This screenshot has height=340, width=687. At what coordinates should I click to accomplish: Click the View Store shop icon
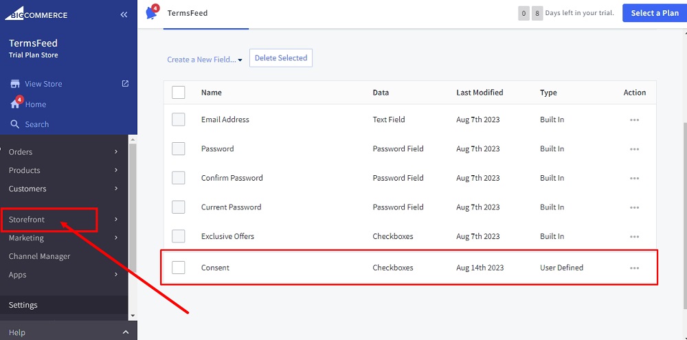[x=15, y=84]
